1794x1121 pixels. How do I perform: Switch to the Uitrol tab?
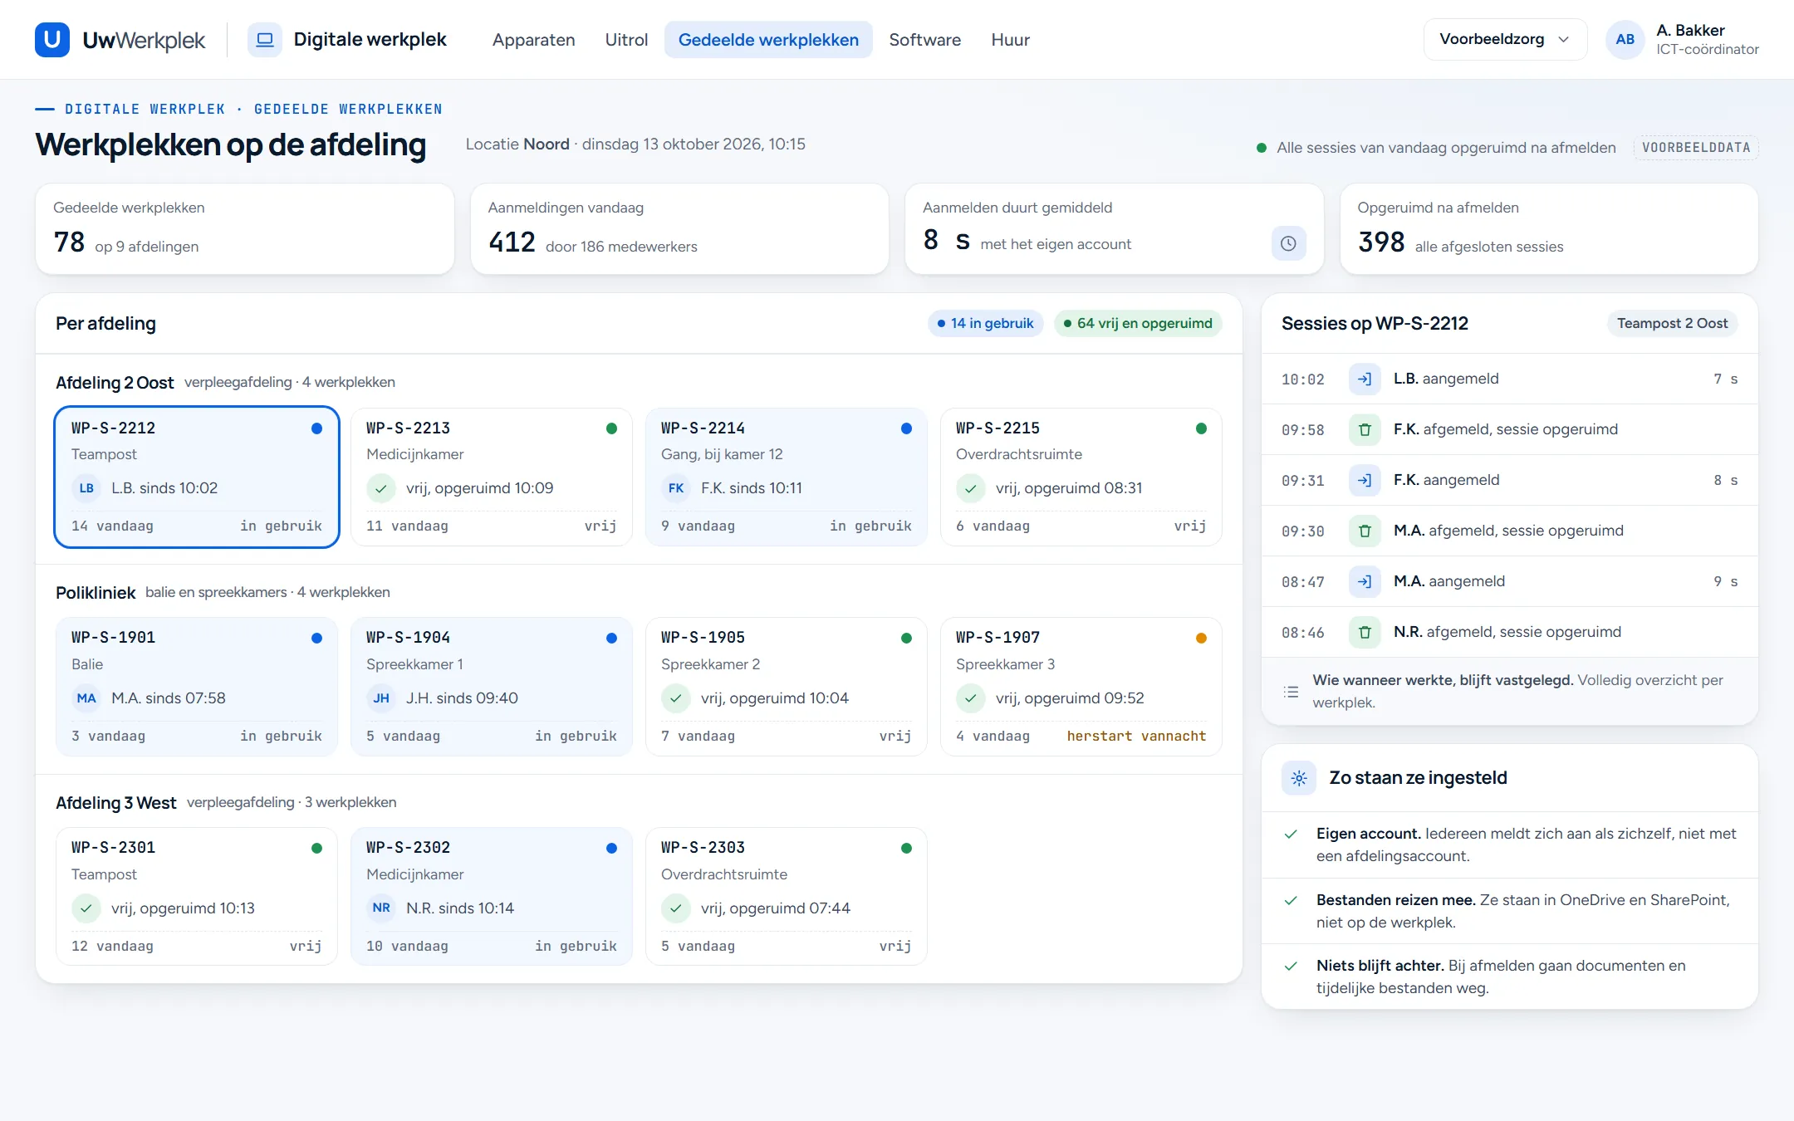click(626, 40)
